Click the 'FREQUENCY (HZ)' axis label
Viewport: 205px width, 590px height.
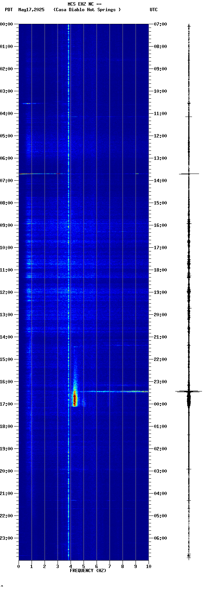(88, 571)
